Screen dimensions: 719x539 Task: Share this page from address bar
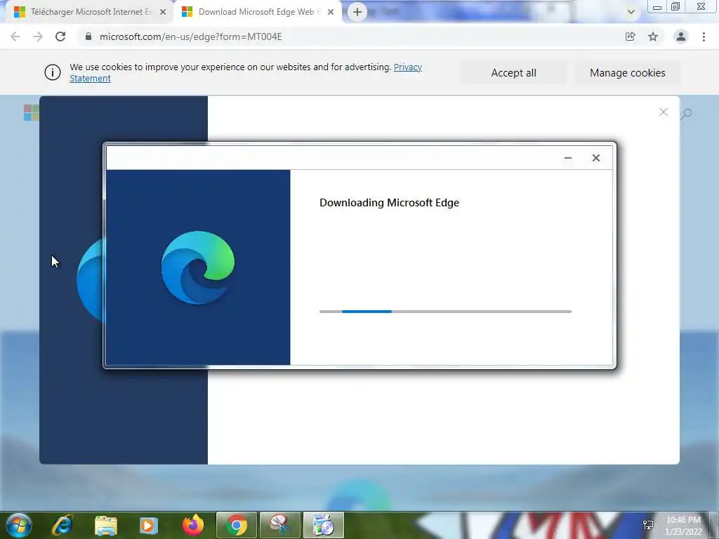click(630, 36)
